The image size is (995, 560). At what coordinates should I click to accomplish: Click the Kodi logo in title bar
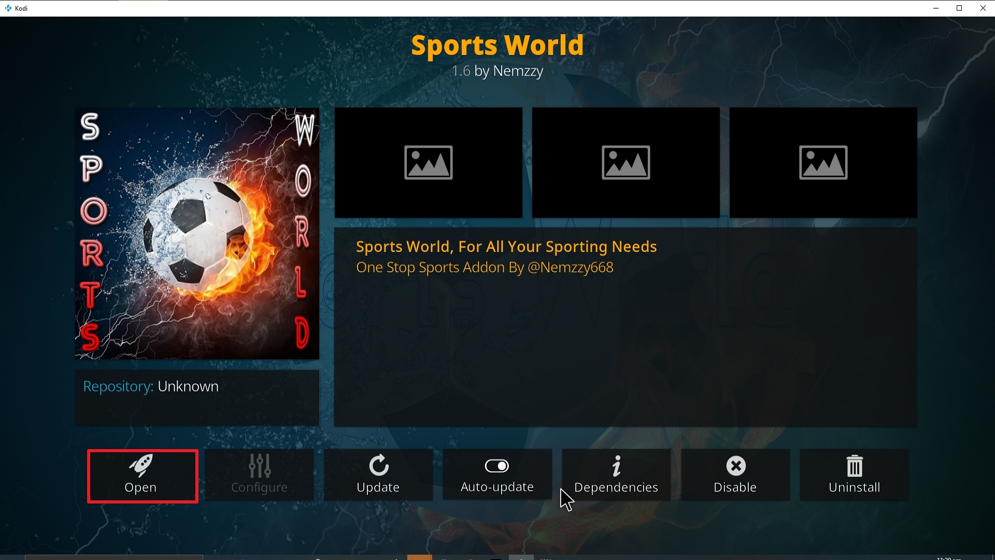(x=8, y=8)
